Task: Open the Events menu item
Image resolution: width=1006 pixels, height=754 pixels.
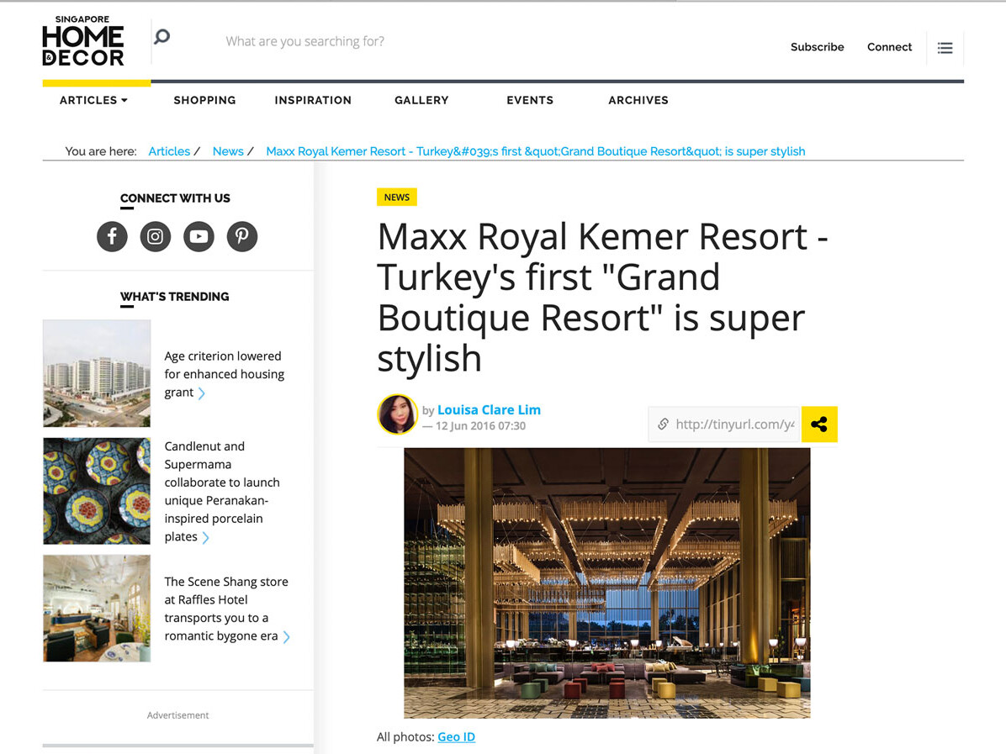Action: tap(530, 100)
